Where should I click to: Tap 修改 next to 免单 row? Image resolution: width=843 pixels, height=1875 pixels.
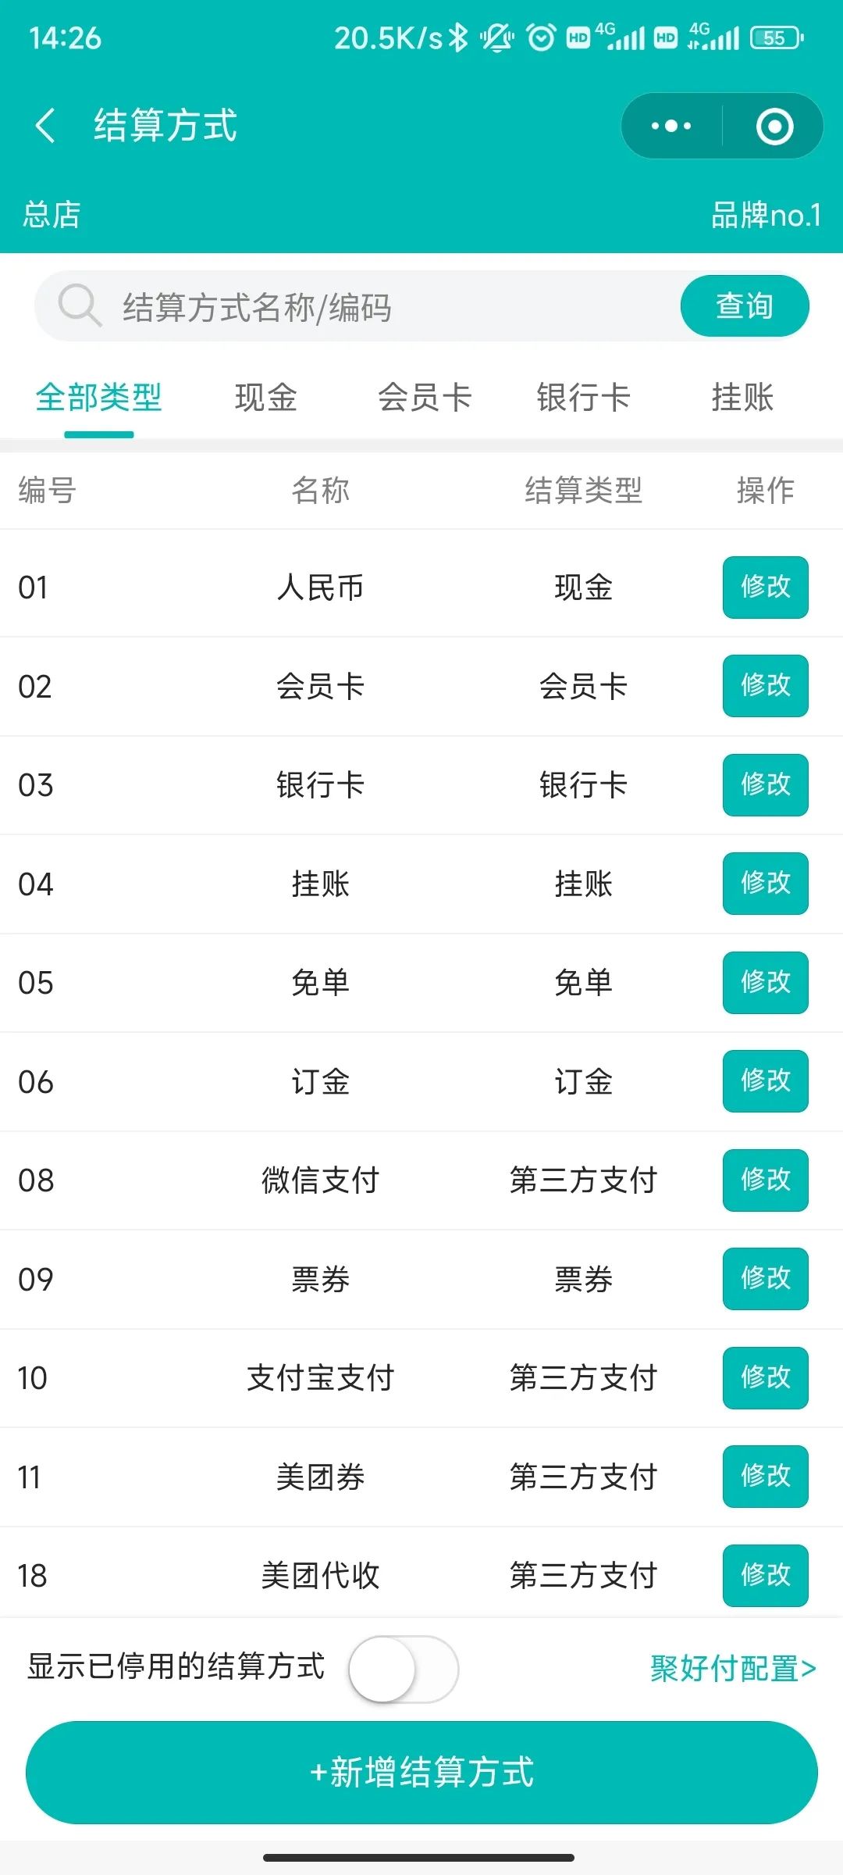(765, 982)
